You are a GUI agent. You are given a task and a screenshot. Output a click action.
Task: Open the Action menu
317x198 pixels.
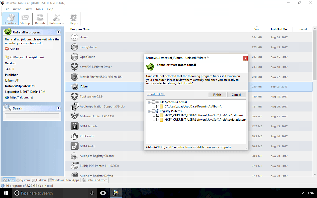click(x=17, y=9)
